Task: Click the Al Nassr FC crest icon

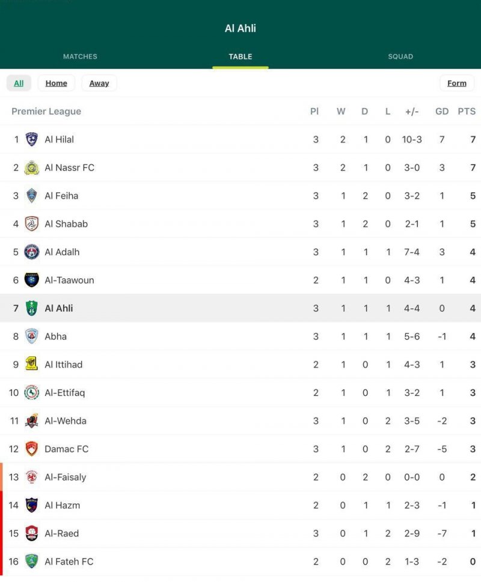Action: pos(31,168)
